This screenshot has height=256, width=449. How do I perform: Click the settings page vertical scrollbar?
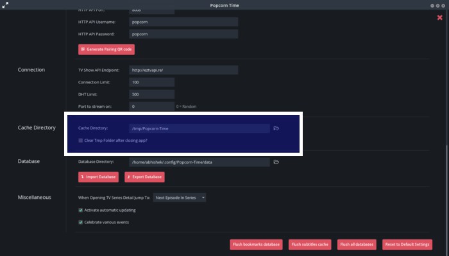coord(447,200)
